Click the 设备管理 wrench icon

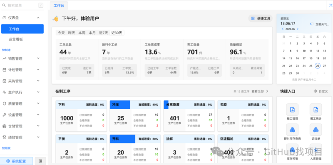(x=5, y=115)
